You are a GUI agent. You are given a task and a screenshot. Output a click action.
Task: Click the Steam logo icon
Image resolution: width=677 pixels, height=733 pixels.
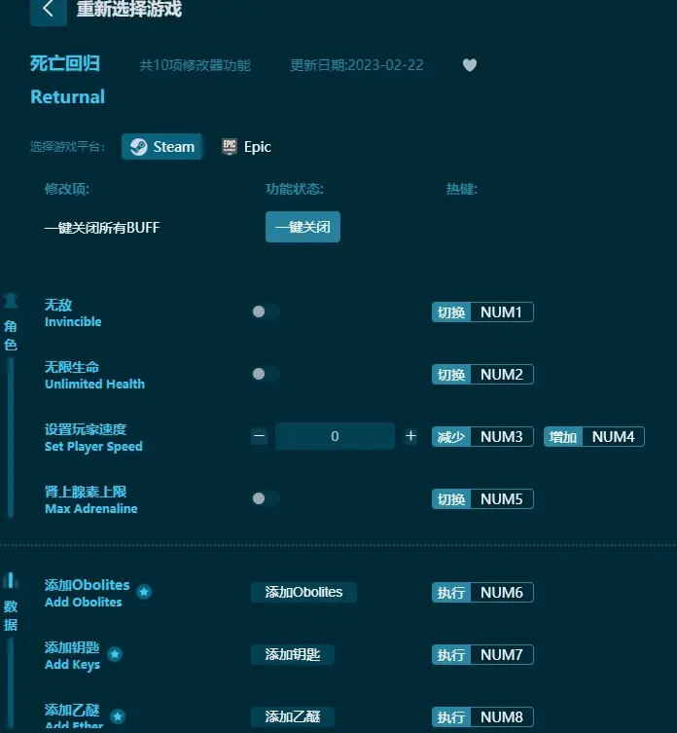139,147
